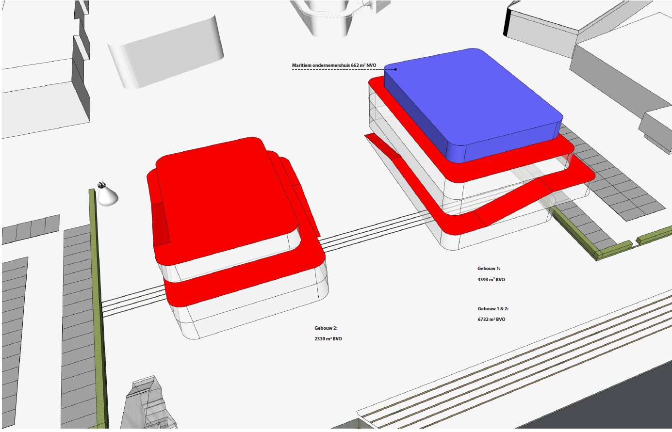Click the white cone-shaped object near the hedge
672x432 pixels.
107,194
